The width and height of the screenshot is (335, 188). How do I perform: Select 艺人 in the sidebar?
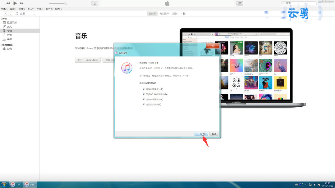(20, 27)
